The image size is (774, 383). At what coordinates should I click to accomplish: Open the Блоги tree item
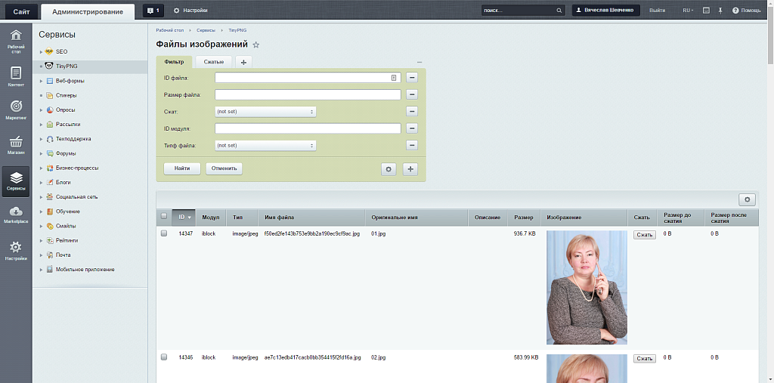coord(63,182)
